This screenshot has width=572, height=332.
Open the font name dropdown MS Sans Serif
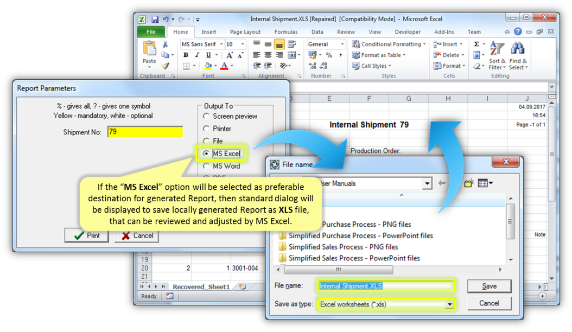click(221, 44)
